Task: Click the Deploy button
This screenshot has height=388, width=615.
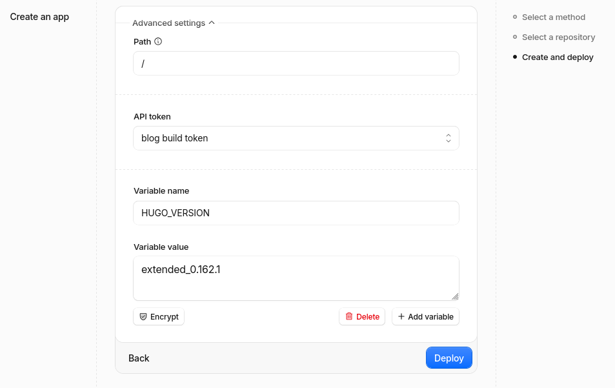Action: pyautogui.click(x=449, y=358)
